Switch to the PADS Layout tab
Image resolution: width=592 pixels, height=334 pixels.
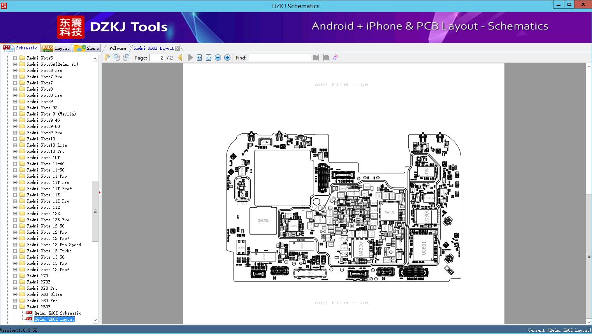click(x=56, y=48)
